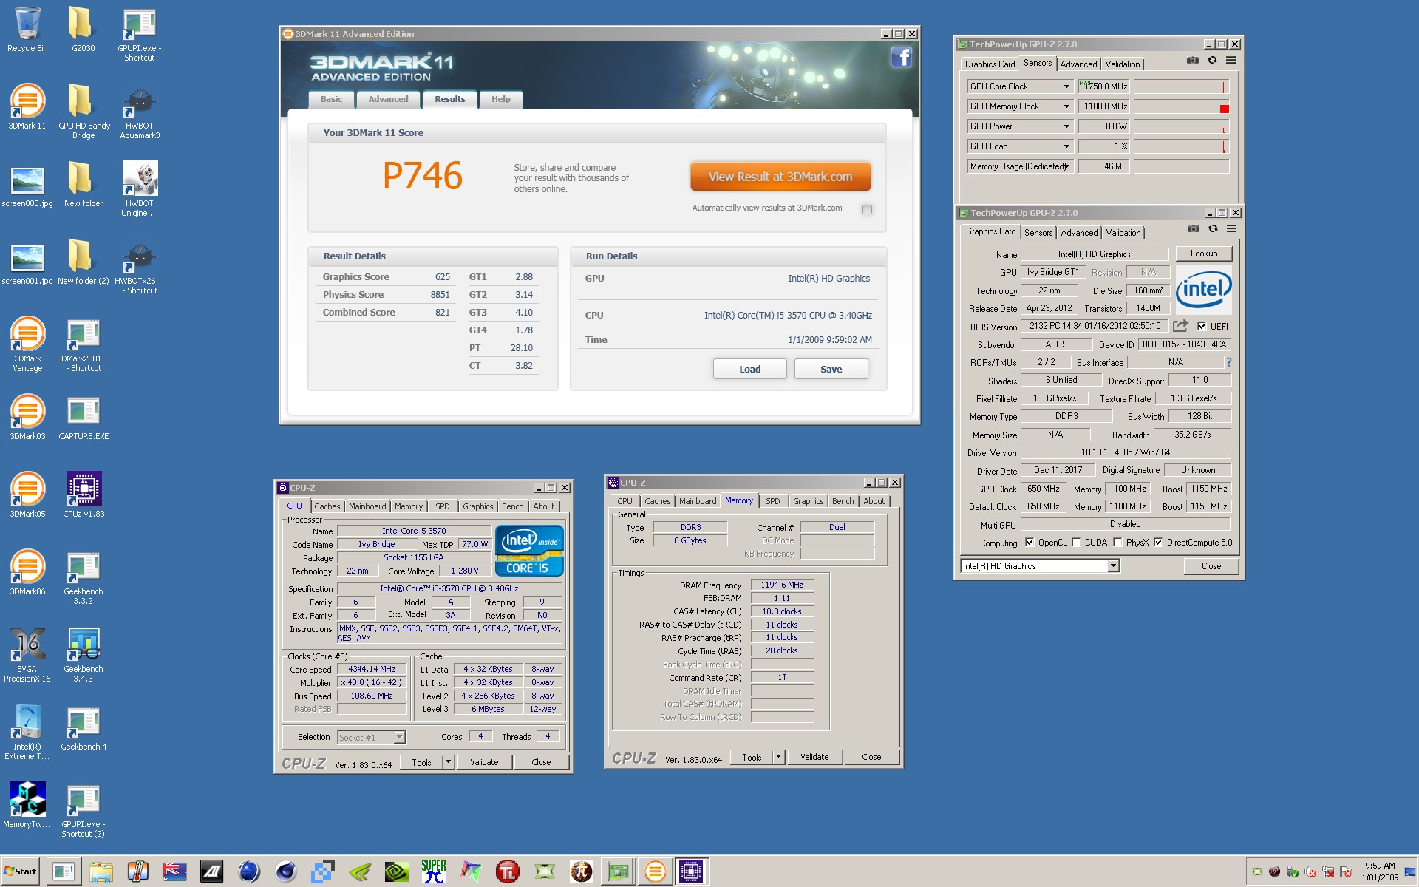
Task: Click the Bus Interface question mark icon
Action: tap(1229, 362)
